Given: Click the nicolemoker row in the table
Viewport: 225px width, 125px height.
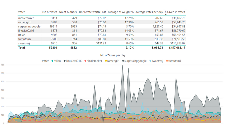Looking at the screenshot, I should click(102, 18).
